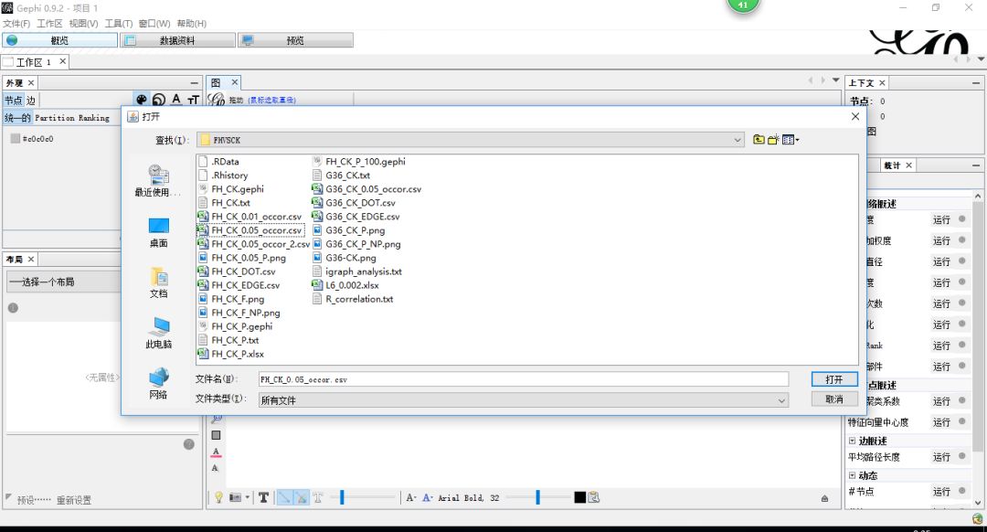Click Arial Bold, 32 font selector
987x532 pixels.
click(468, 497)
